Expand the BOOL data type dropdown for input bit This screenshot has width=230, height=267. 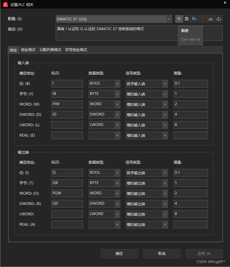(x=117, y=84)
